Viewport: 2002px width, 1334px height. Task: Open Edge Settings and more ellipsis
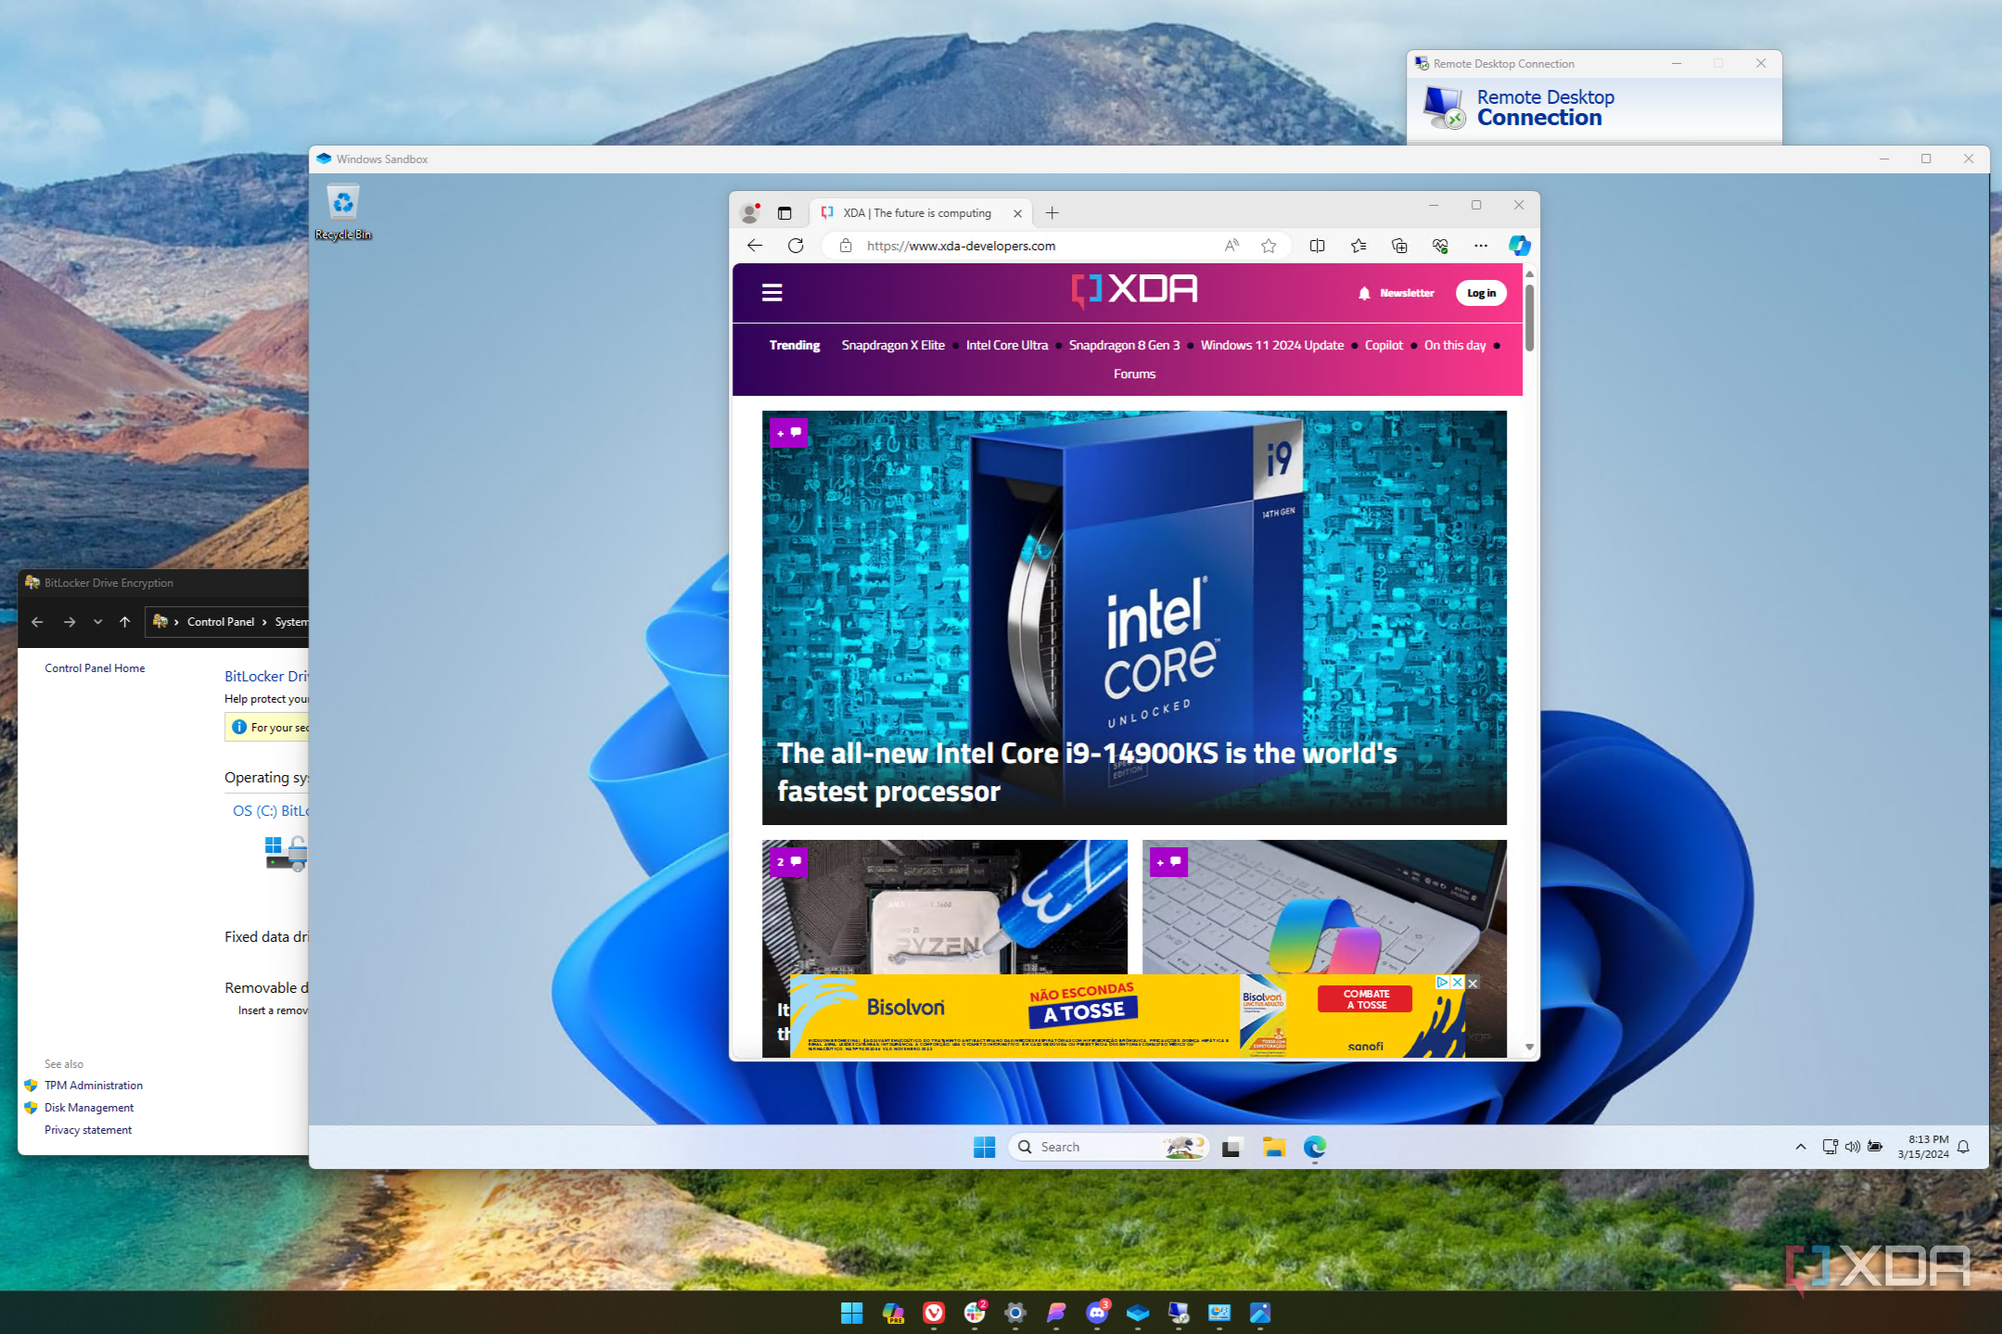(x=1480, y=246)
